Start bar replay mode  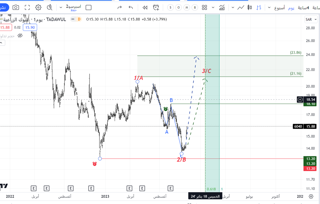145,7
